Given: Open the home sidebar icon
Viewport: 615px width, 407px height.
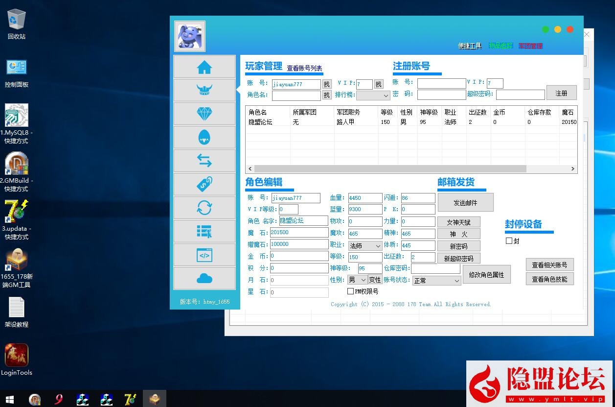Looking at the screenshot, I should [205, 67].
